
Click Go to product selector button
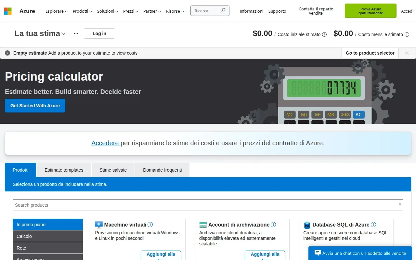pyautogui.click(x=370, y=53)
